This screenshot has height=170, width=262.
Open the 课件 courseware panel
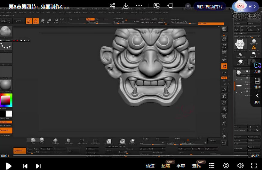pos(258,83)
